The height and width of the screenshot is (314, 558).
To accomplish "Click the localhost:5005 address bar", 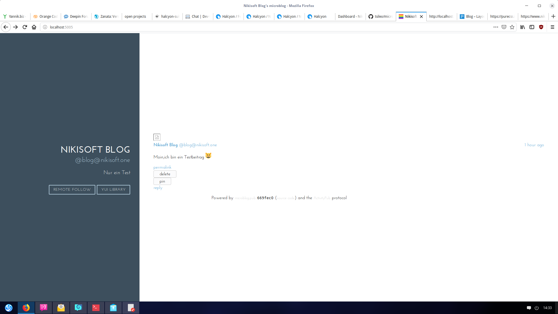I will [262, 27].
